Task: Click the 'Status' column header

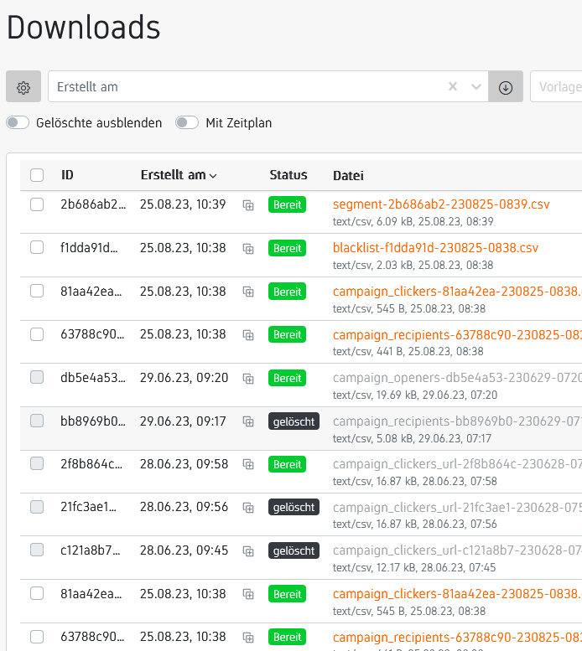Action: (288, 175)
